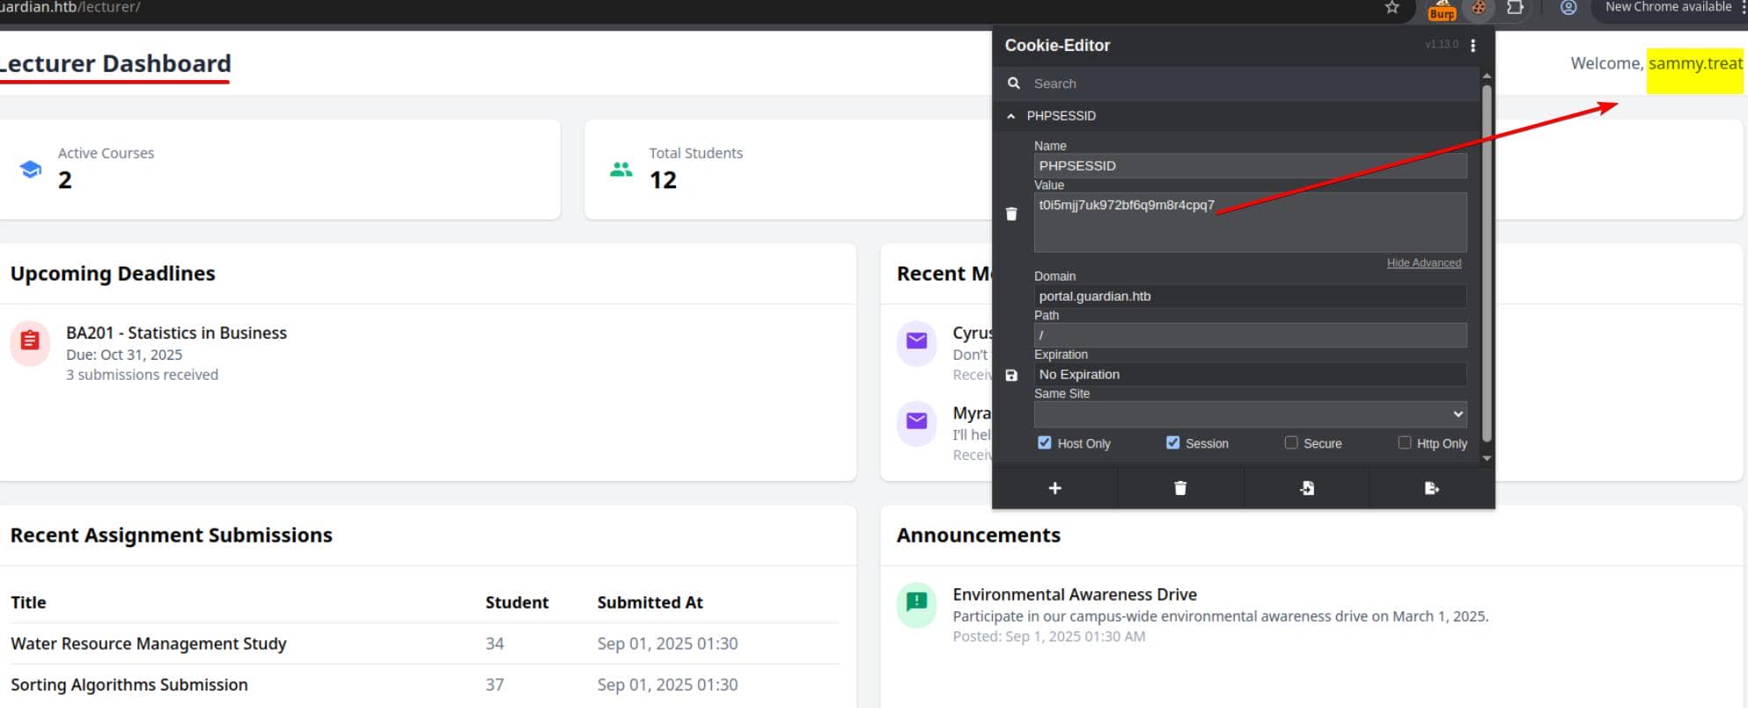Click the Cookie-Editor vertical scrollbar thumb

[x=1487, y=262]
